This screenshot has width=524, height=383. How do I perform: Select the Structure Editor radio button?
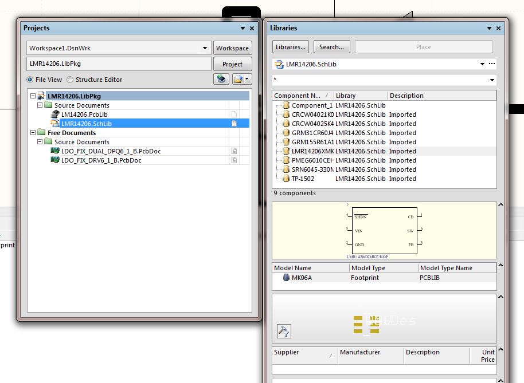click(x=70, y=80)
